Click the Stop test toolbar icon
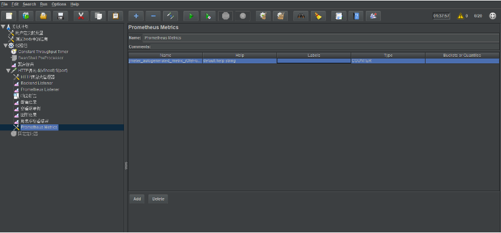Screen dimensions: 501x233 pos(226,16)
